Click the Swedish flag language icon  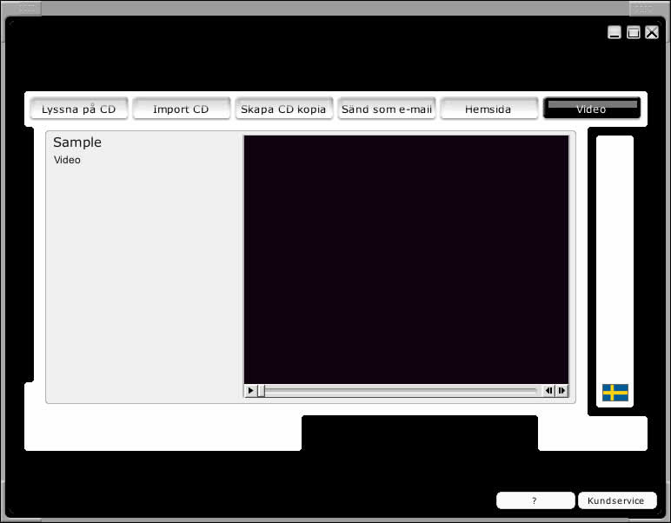[615, 393]
